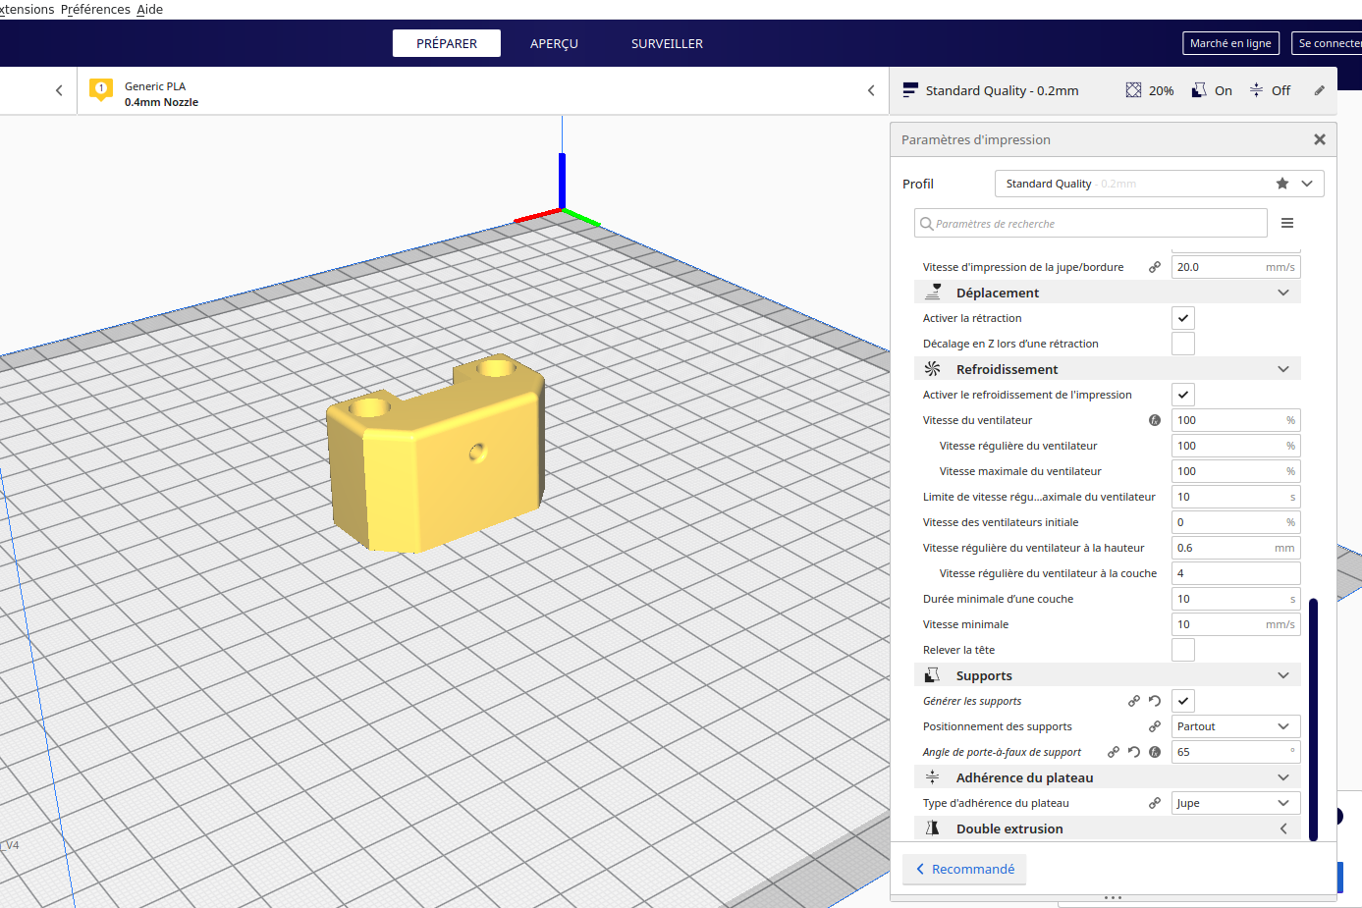Open the Marché en ligne marketplace
This screenshot has width=1362, height=908.
1230,43
